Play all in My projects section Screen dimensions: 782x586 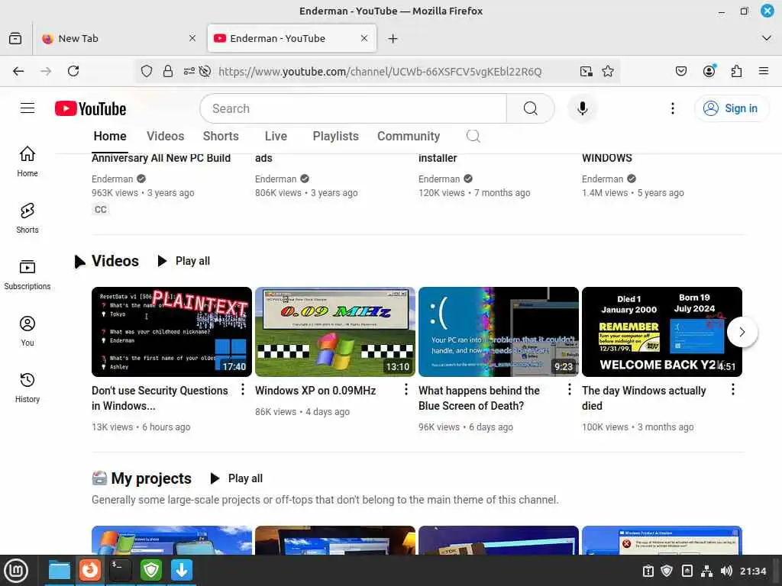(x=237, y=478)
